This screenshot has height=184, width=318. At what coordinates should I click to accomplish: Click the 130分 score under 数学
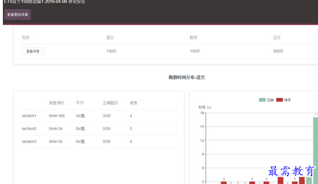(195, 51)
